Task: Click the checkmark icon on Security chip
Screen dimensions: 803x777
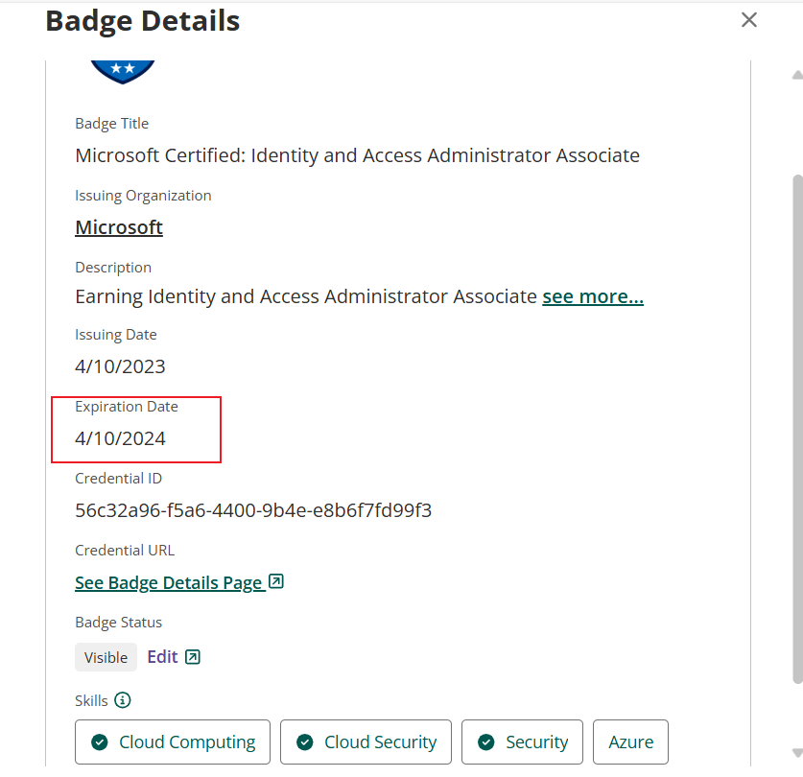Action: click(x=486, y=742)
